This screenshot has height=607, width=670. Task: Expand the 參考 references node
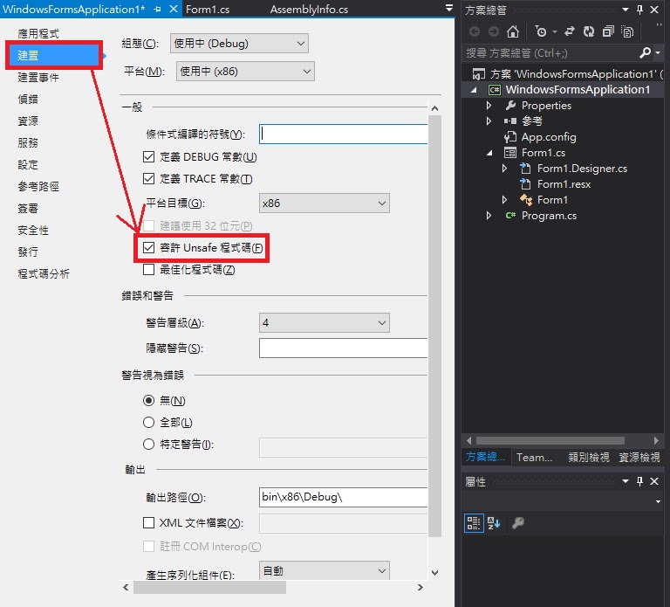tap(489, 121)
